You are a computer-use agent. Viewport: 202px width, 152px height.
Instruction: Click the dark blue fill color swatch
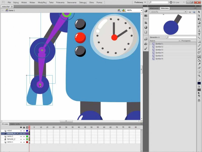[199, 83]
